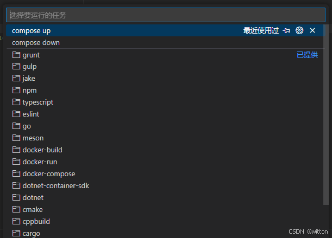Click the npm folder icon
The image size is (332, 238).
coord(16,90)
